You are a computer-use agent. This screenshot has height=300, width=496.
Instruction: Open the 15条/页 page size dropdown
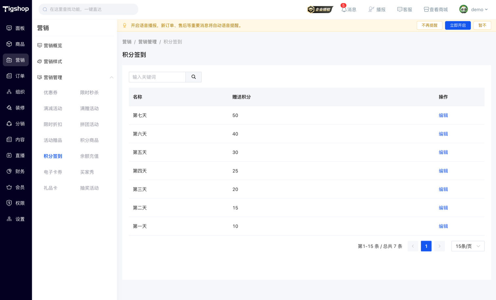(x=468, y=246)
